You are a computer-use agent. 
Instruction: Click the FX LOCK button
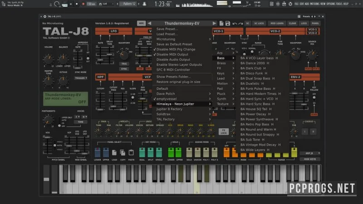tap(224, 131)
